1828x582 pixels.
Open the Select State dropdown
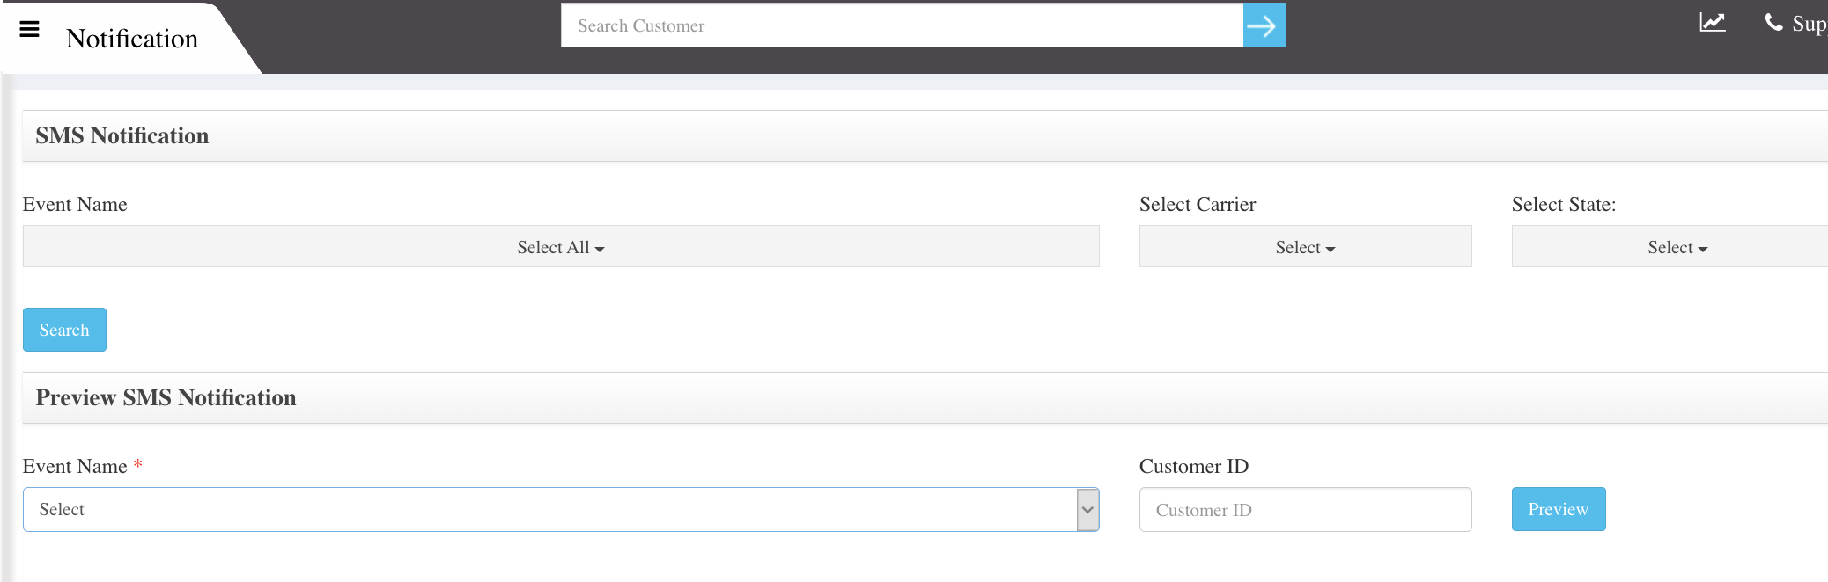1670,246
